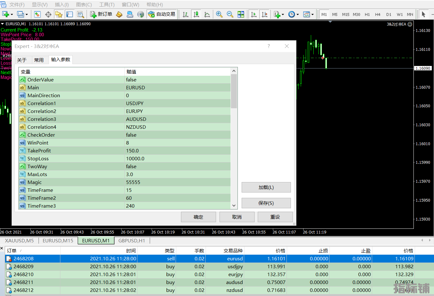Confirm with the 确定 button

tap(198, 217)
